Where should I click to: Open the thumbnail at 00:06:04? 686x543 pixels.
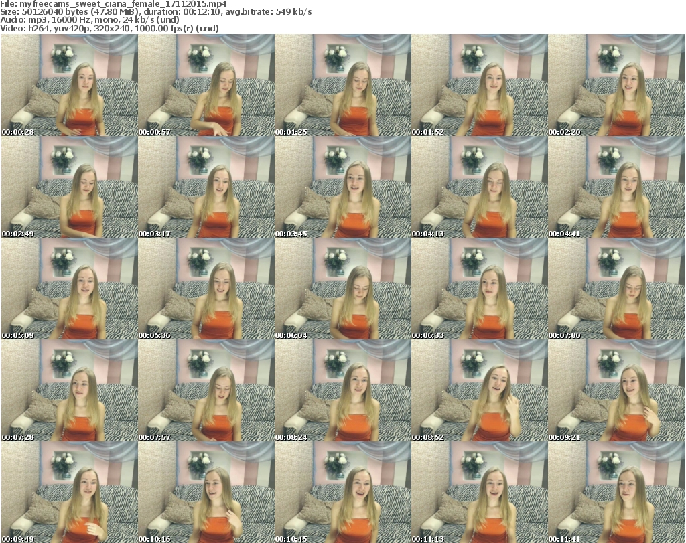[x=342, y=289]
